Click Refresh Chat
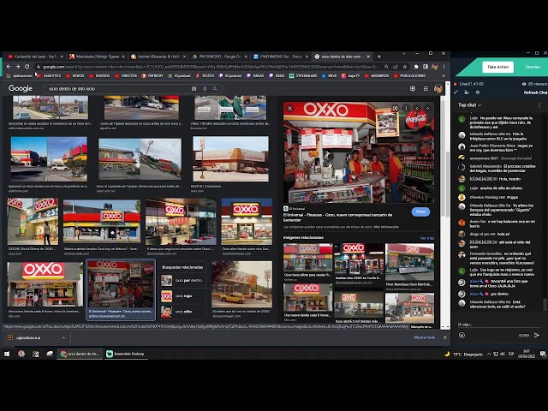Image resolution: width=548 pixels, height=411 pixels. [x=535, y=92]
